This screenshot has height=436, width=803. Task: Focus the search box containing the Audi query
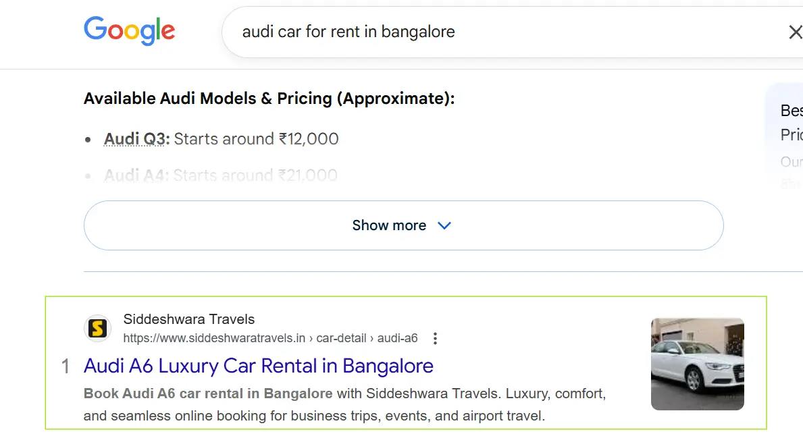click(473, 32)
